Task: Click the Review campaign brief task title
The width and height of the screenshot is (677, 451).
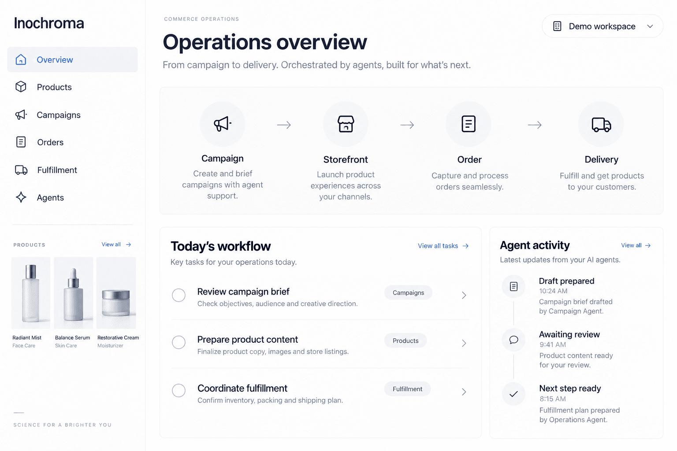Action: point(243,292)
